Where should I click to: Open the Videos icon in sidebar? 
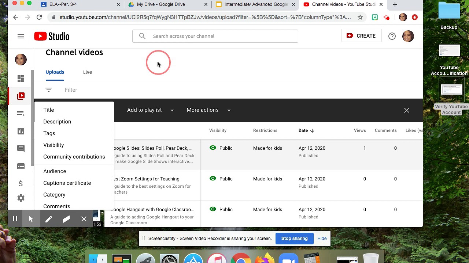[x=21, y=96]
